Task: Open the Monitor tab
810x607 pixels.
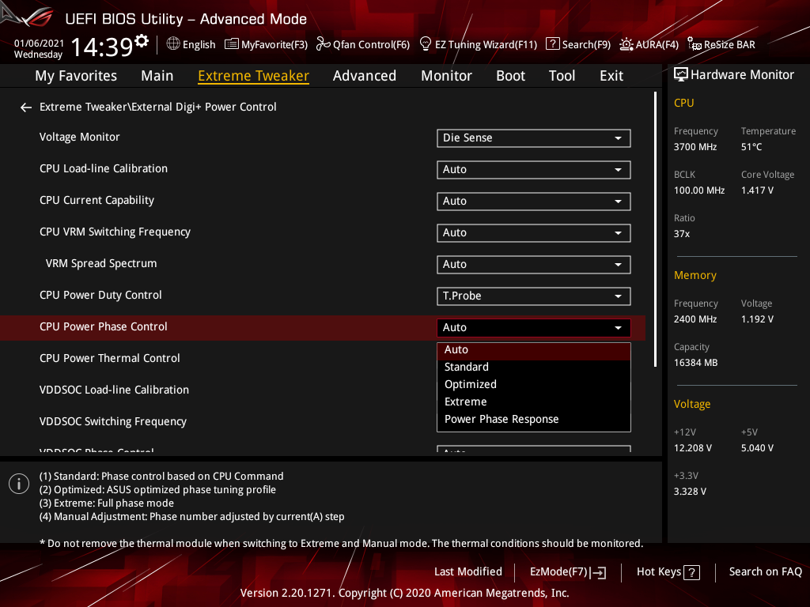Action: [446, 76]
